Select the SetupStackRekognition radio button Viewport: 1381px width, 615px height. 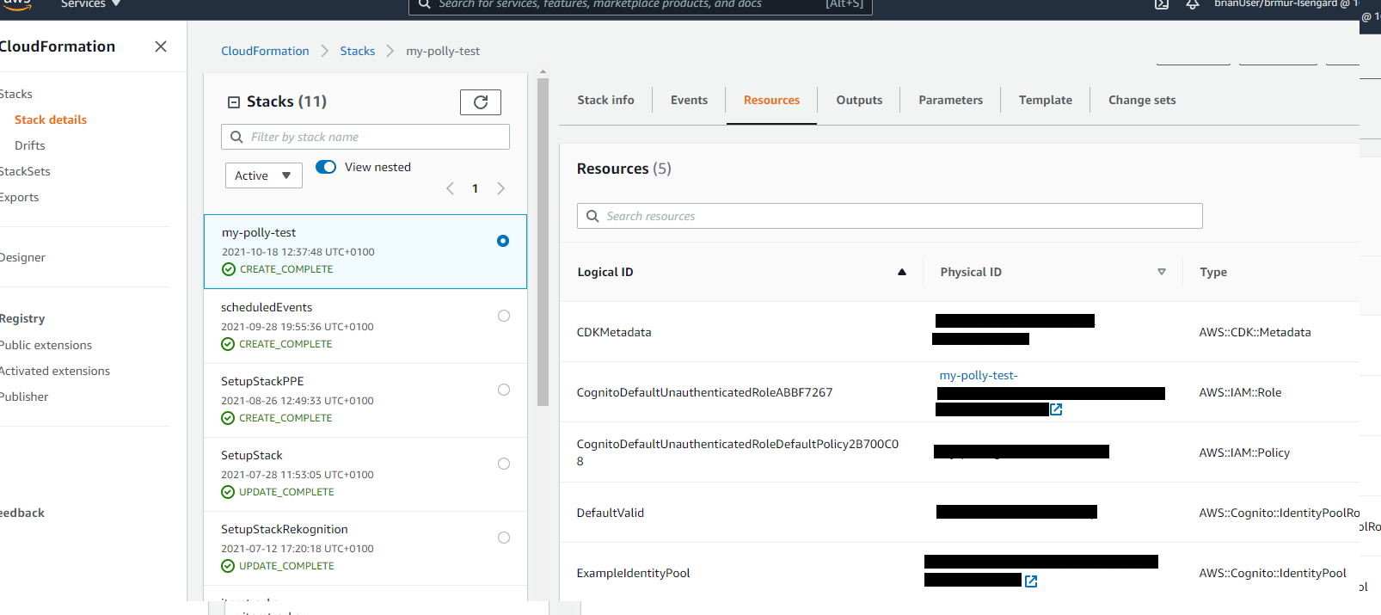tap(504, 538)
